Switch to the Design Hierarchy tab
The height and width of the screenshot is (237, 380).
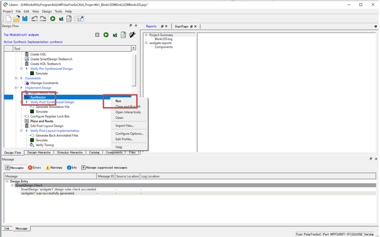[x=39, y=153]
